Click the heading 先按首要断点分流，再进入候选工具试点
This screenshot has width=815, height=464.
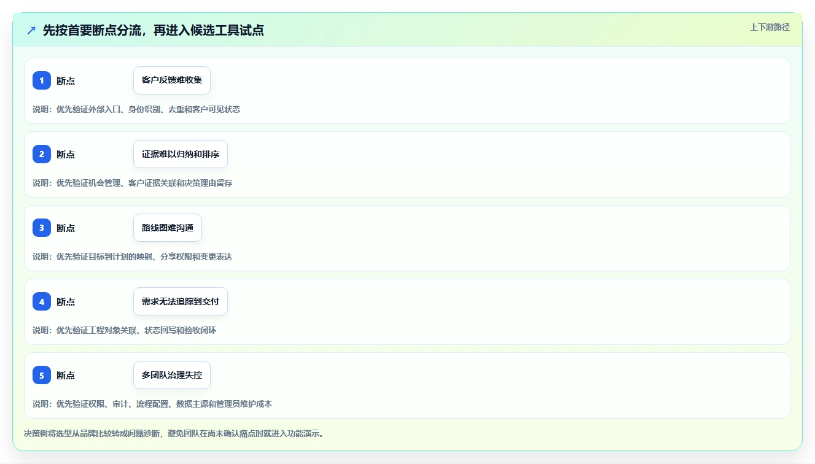tap(154, 30)
